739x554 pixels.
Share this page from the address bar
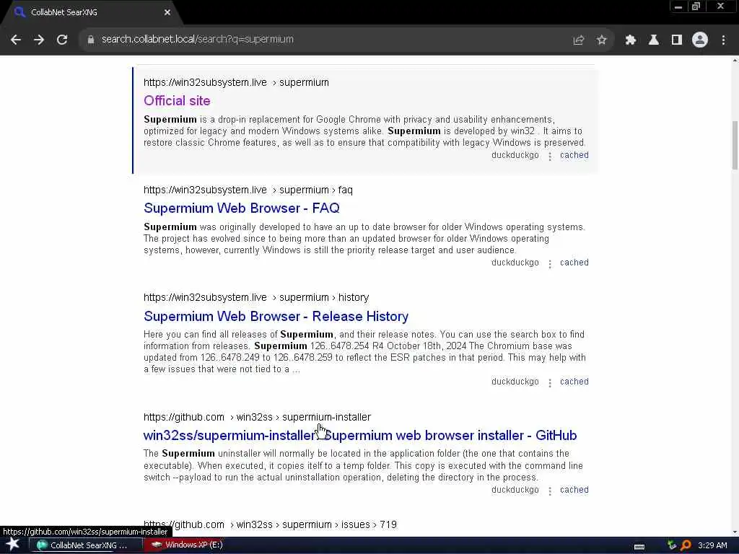(578, 40)
